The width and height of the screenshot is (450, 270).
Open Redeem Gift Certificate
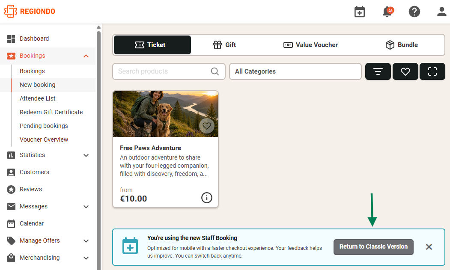coord(51,112)
